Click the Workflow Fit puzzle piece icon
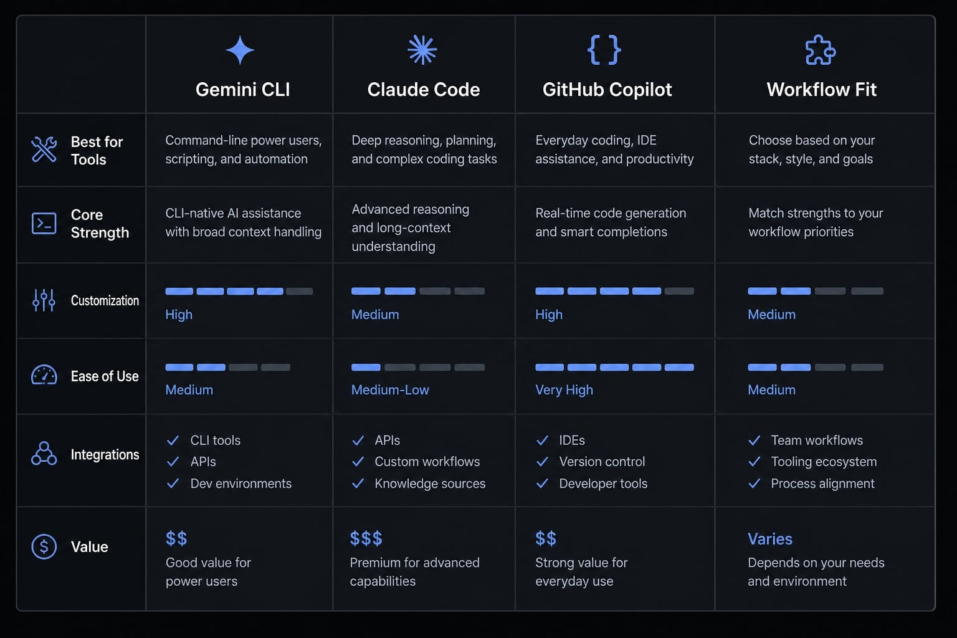957x638 pixels. pyautogui.click(x=821, y=50)
